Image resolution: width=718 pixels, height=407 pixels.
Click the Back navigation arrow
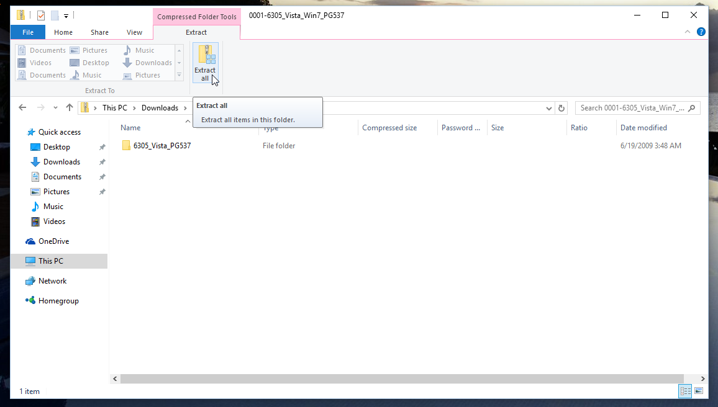[x=22, y=107]
